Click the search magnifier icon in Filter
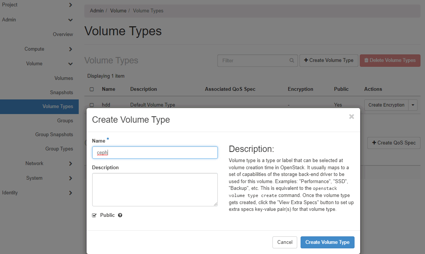This screenshot has width=425, height=254. (x=292, y=60)
